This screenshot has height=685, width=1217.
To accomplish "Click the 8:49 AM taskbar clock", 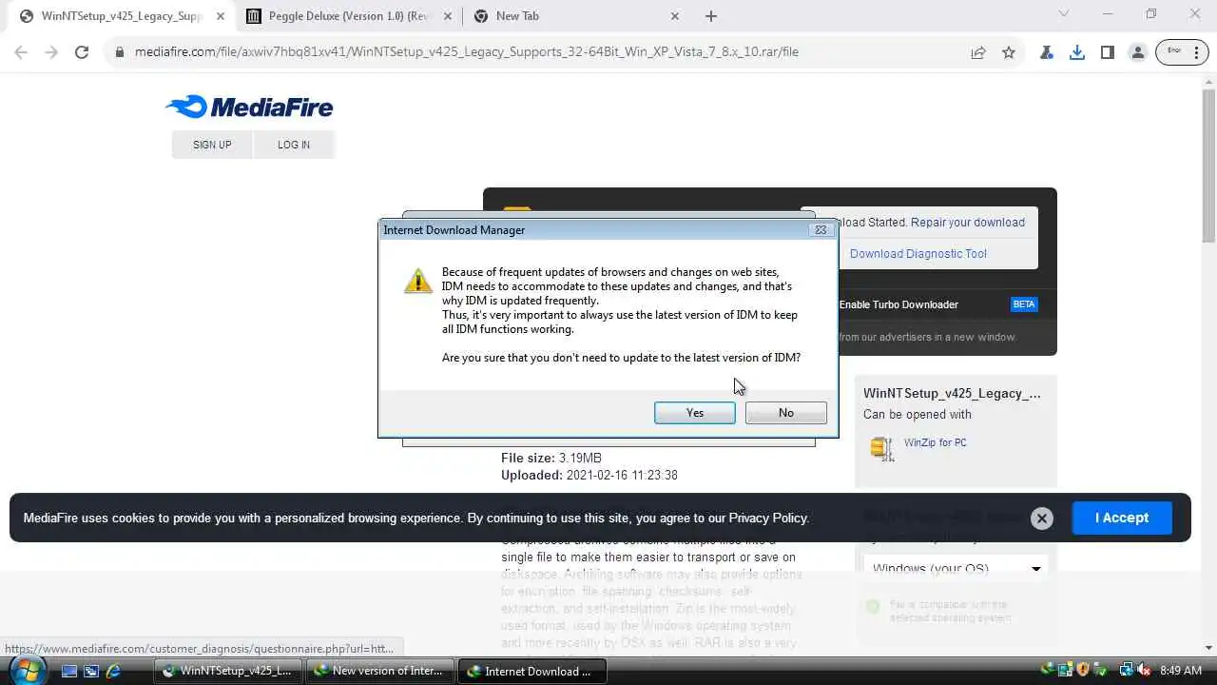I will [x=1181, y=671].
